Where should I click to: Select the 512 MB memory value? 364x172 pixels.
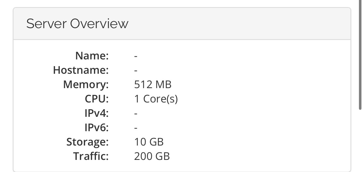tap(153, 84)
